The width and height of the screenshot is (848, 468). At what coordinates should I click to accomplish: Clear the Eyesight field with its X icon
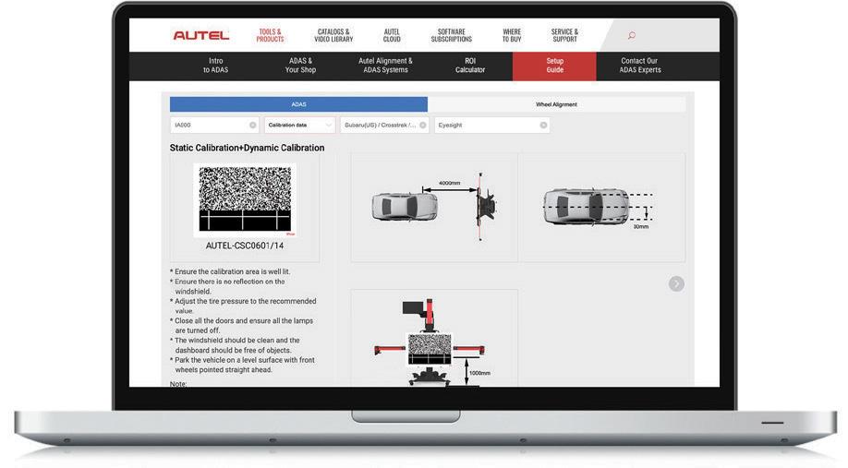click(x=543, y=125)
